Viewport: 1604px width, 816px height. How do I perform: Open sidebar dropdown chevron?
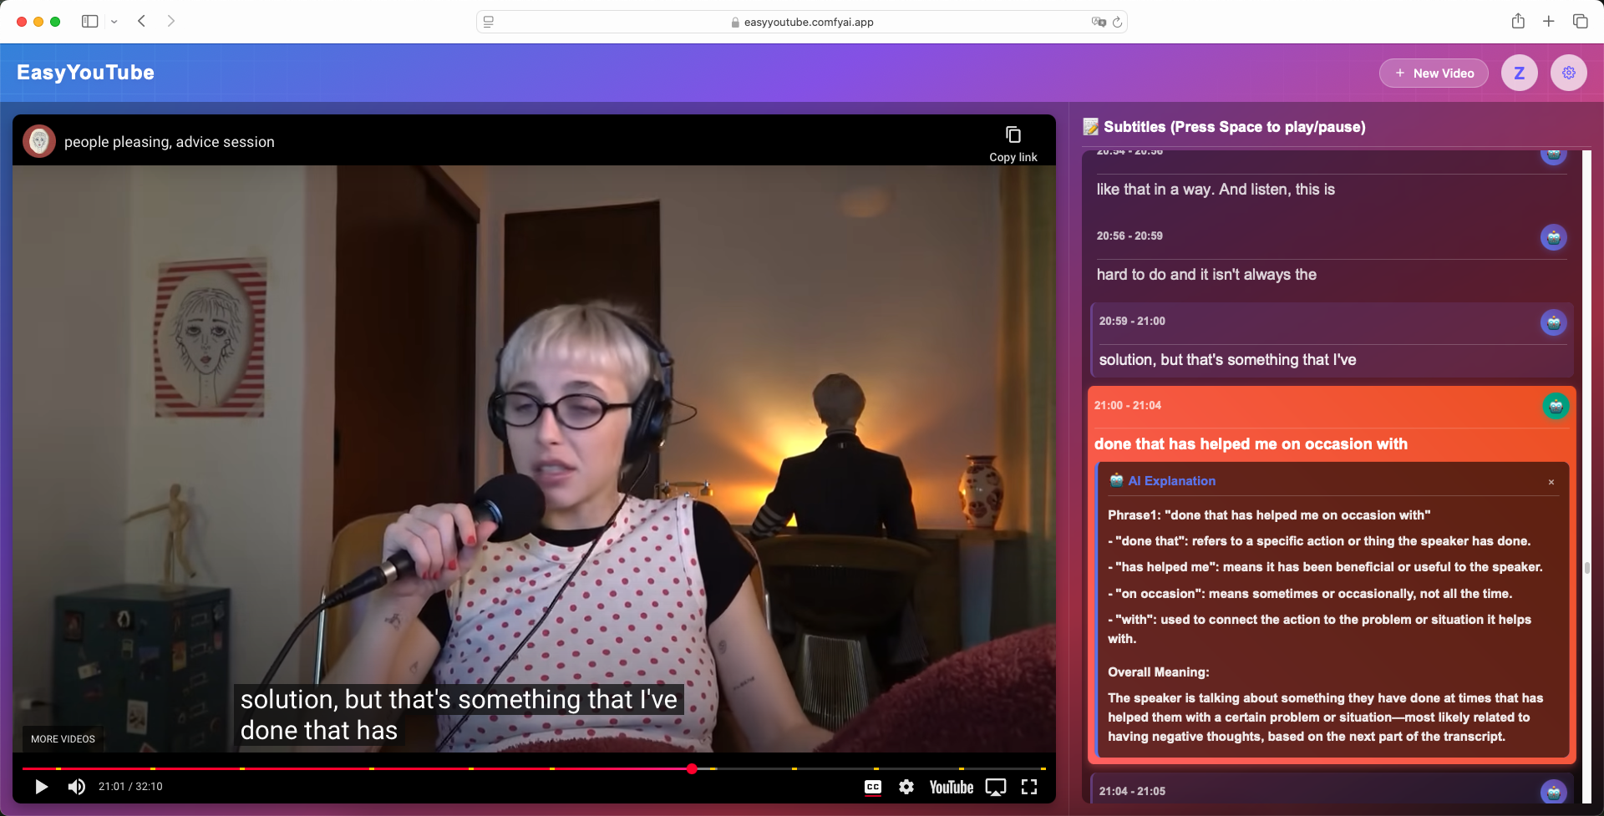pos(114,22)
